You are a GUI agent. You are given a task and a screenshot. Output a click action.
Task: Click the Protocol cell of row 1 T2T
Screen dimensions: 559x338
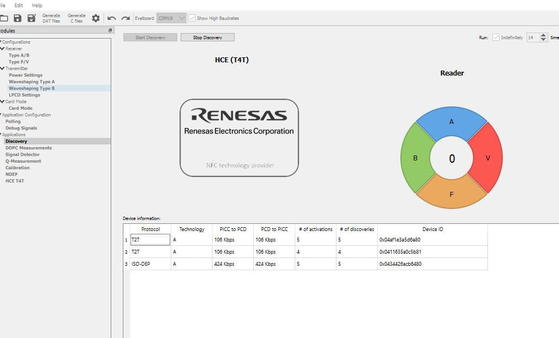[149, 240]
